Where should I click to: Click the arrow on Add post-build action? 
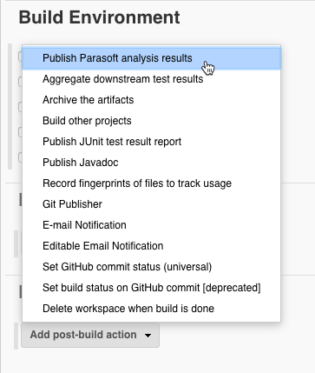(148, 336)
